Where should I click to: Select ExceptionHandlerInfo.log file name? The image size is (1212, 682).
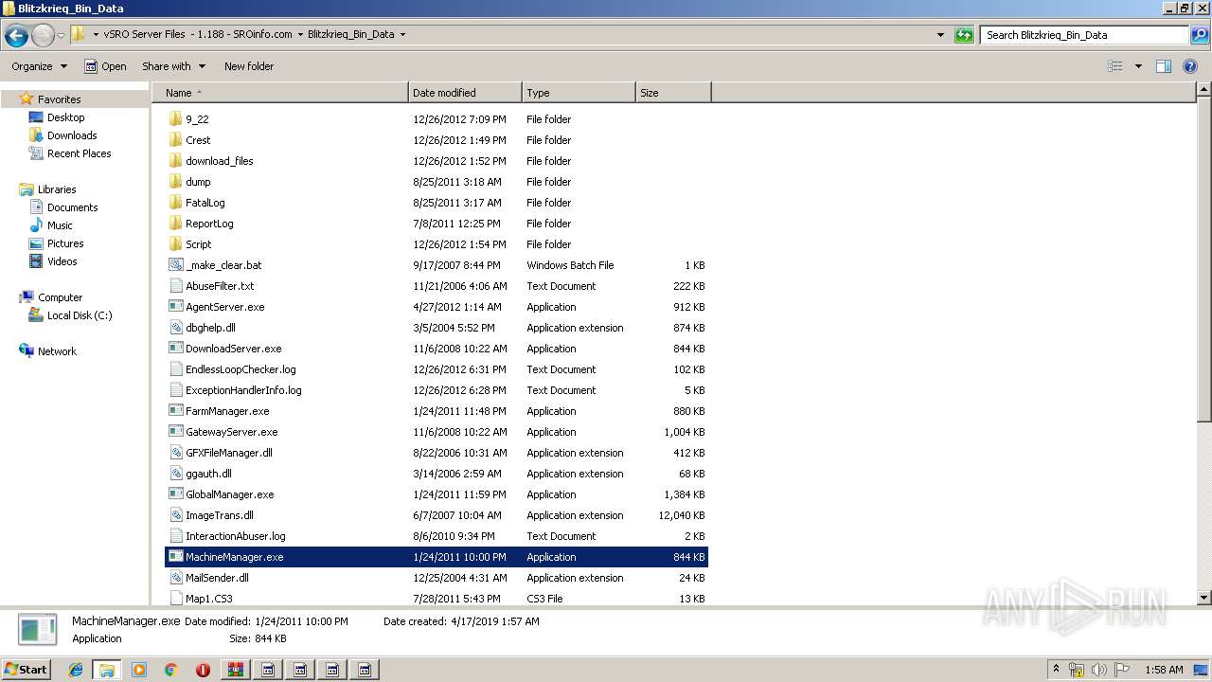[243, 390]
